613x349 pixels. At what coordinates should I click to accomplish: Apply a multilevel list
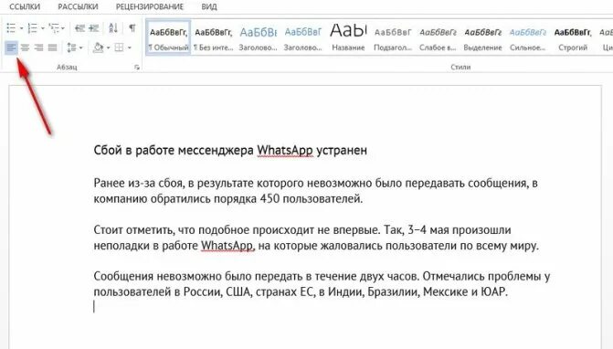54,28
